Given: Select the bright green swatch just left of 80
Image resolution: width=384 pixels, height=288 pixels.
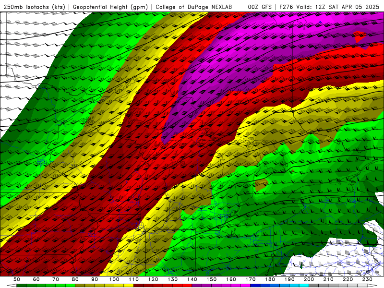Looking at the screenshot, I should point(70,285).
